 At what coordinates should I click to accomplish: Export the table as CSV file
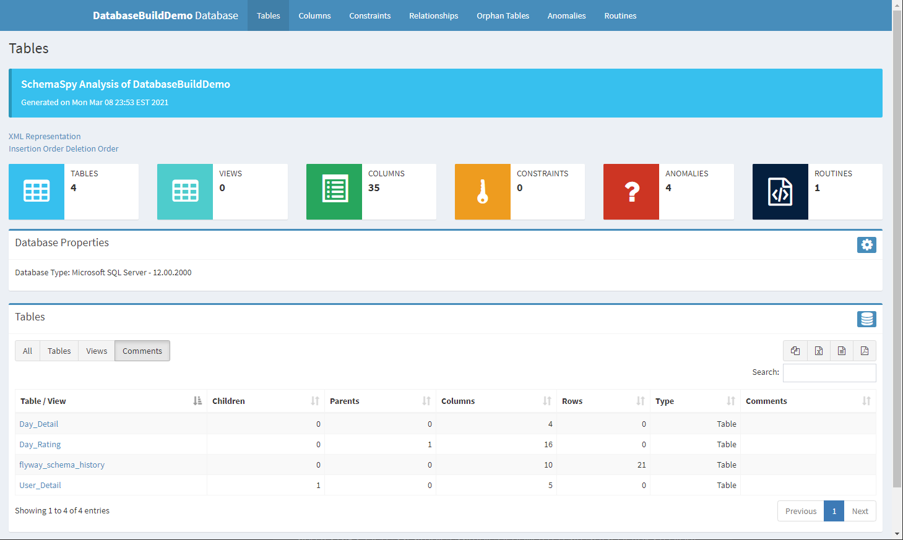click(x=842, y=351)
